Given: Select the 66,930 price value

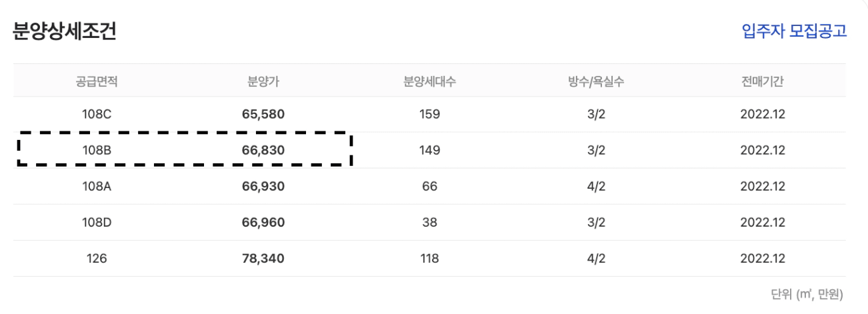Looking at the screenshot, I should 263,186.
